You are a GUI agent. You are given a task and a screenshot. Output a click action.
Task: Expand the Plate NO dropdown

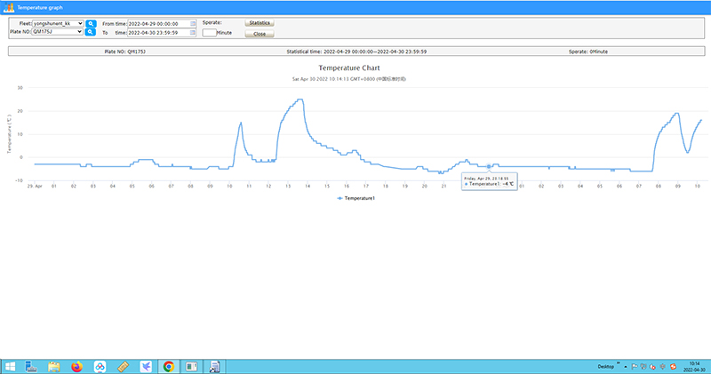(57, 32)
